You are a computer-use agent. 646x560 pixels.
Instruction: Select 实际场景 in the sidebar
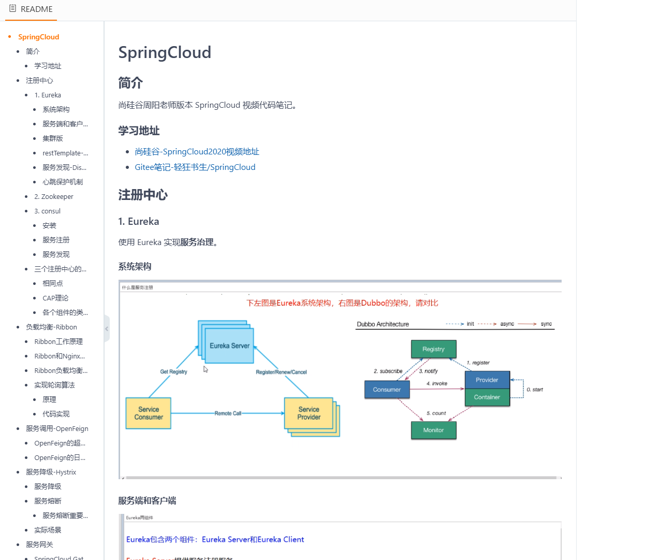pos(48,530)
